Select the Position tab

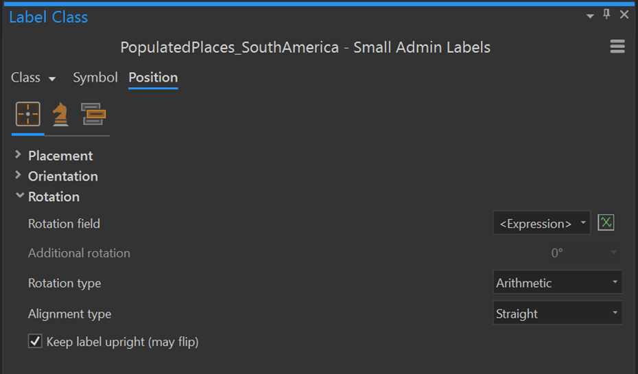(x=153, y=78)
